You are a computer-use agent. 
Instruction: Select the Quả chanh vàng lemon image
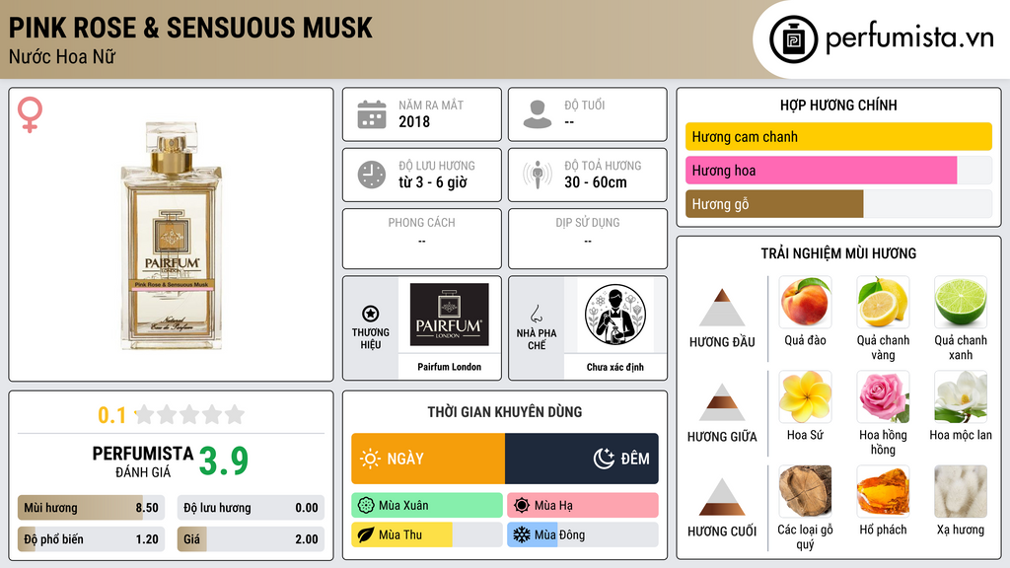tap(883, 302)
